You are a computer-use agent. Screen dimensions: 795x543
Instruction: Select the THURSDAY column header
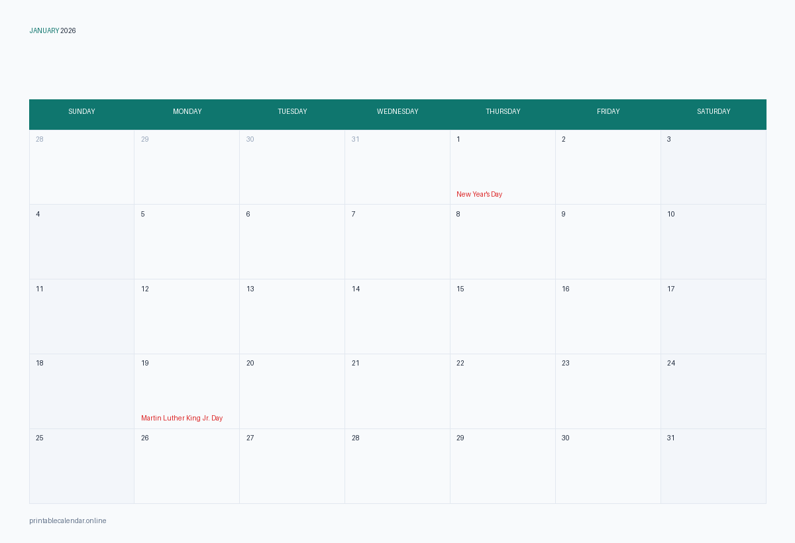pos(503,111)
